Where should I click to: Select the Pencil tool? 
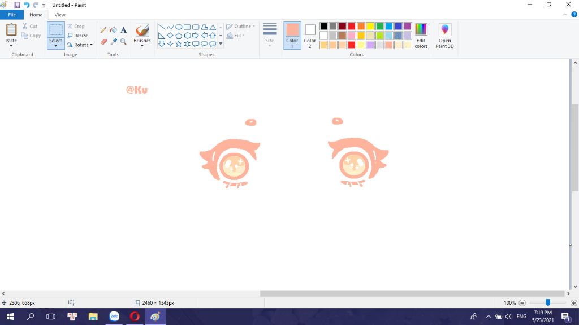(103, 30)
